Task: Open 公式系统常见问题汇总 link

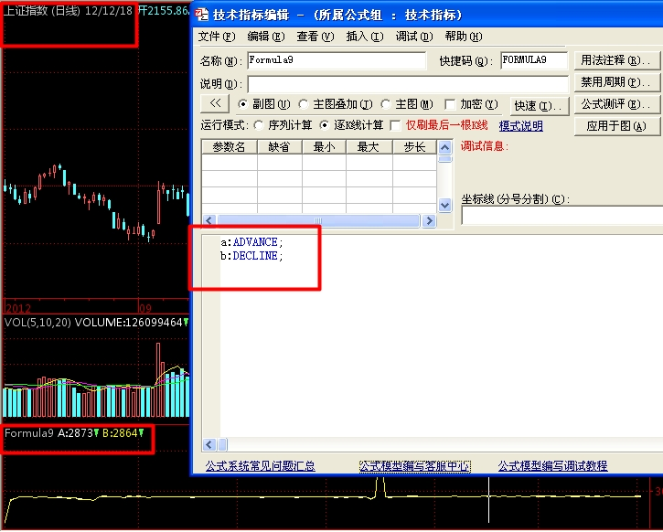Action: point(260,465)
